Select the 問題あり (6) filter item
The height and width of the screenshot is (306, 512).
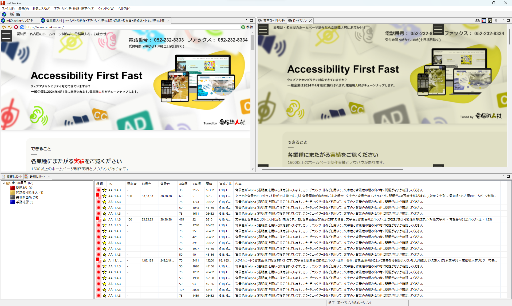(x=24, y=188)
